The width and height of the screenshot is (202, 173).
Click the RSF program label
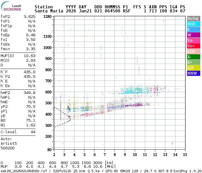(127, 11)
